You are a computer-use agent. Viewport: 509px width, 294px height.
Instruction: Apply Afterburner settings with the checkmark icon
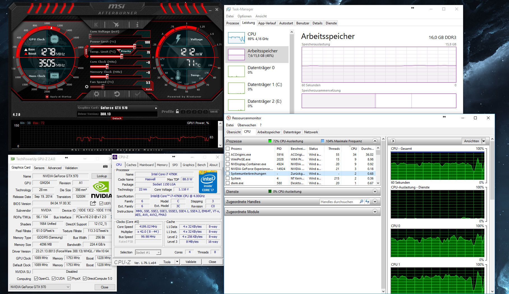point(138,94)
